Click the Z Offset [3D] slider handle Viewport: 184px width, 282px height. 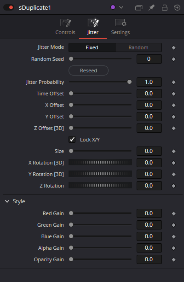tap(71, 128)
